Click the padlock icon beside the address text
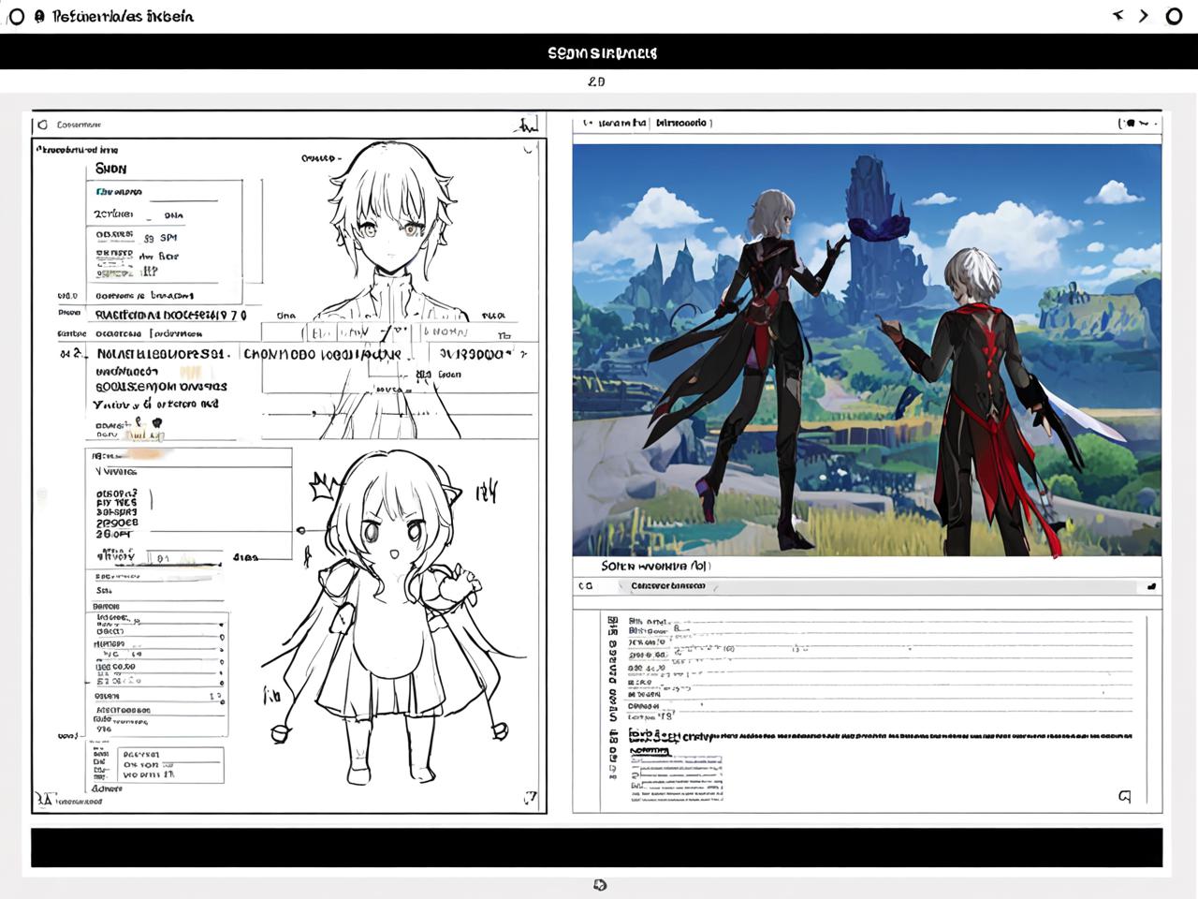This screenshot has height=899, width=1198. pyautogui.click(x=39, y=17)
